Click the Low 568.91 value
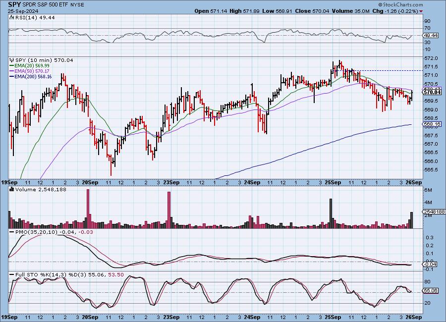446x322 pixels. click(x=278, y=11)
